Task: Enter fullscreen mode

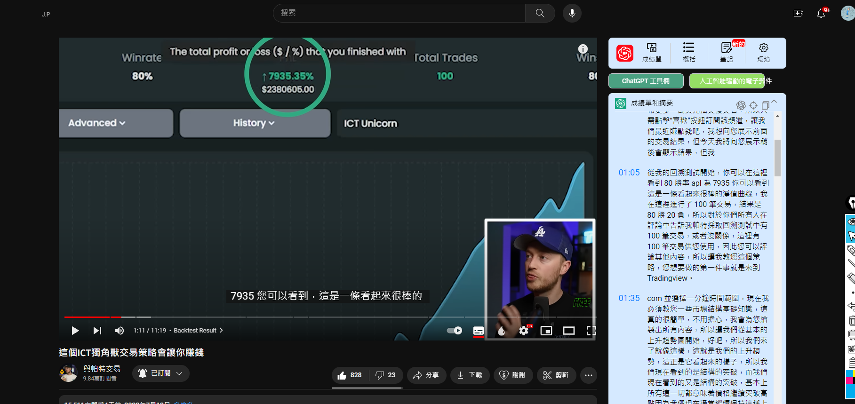Action: pyautogui.click(x=591, y=331)
